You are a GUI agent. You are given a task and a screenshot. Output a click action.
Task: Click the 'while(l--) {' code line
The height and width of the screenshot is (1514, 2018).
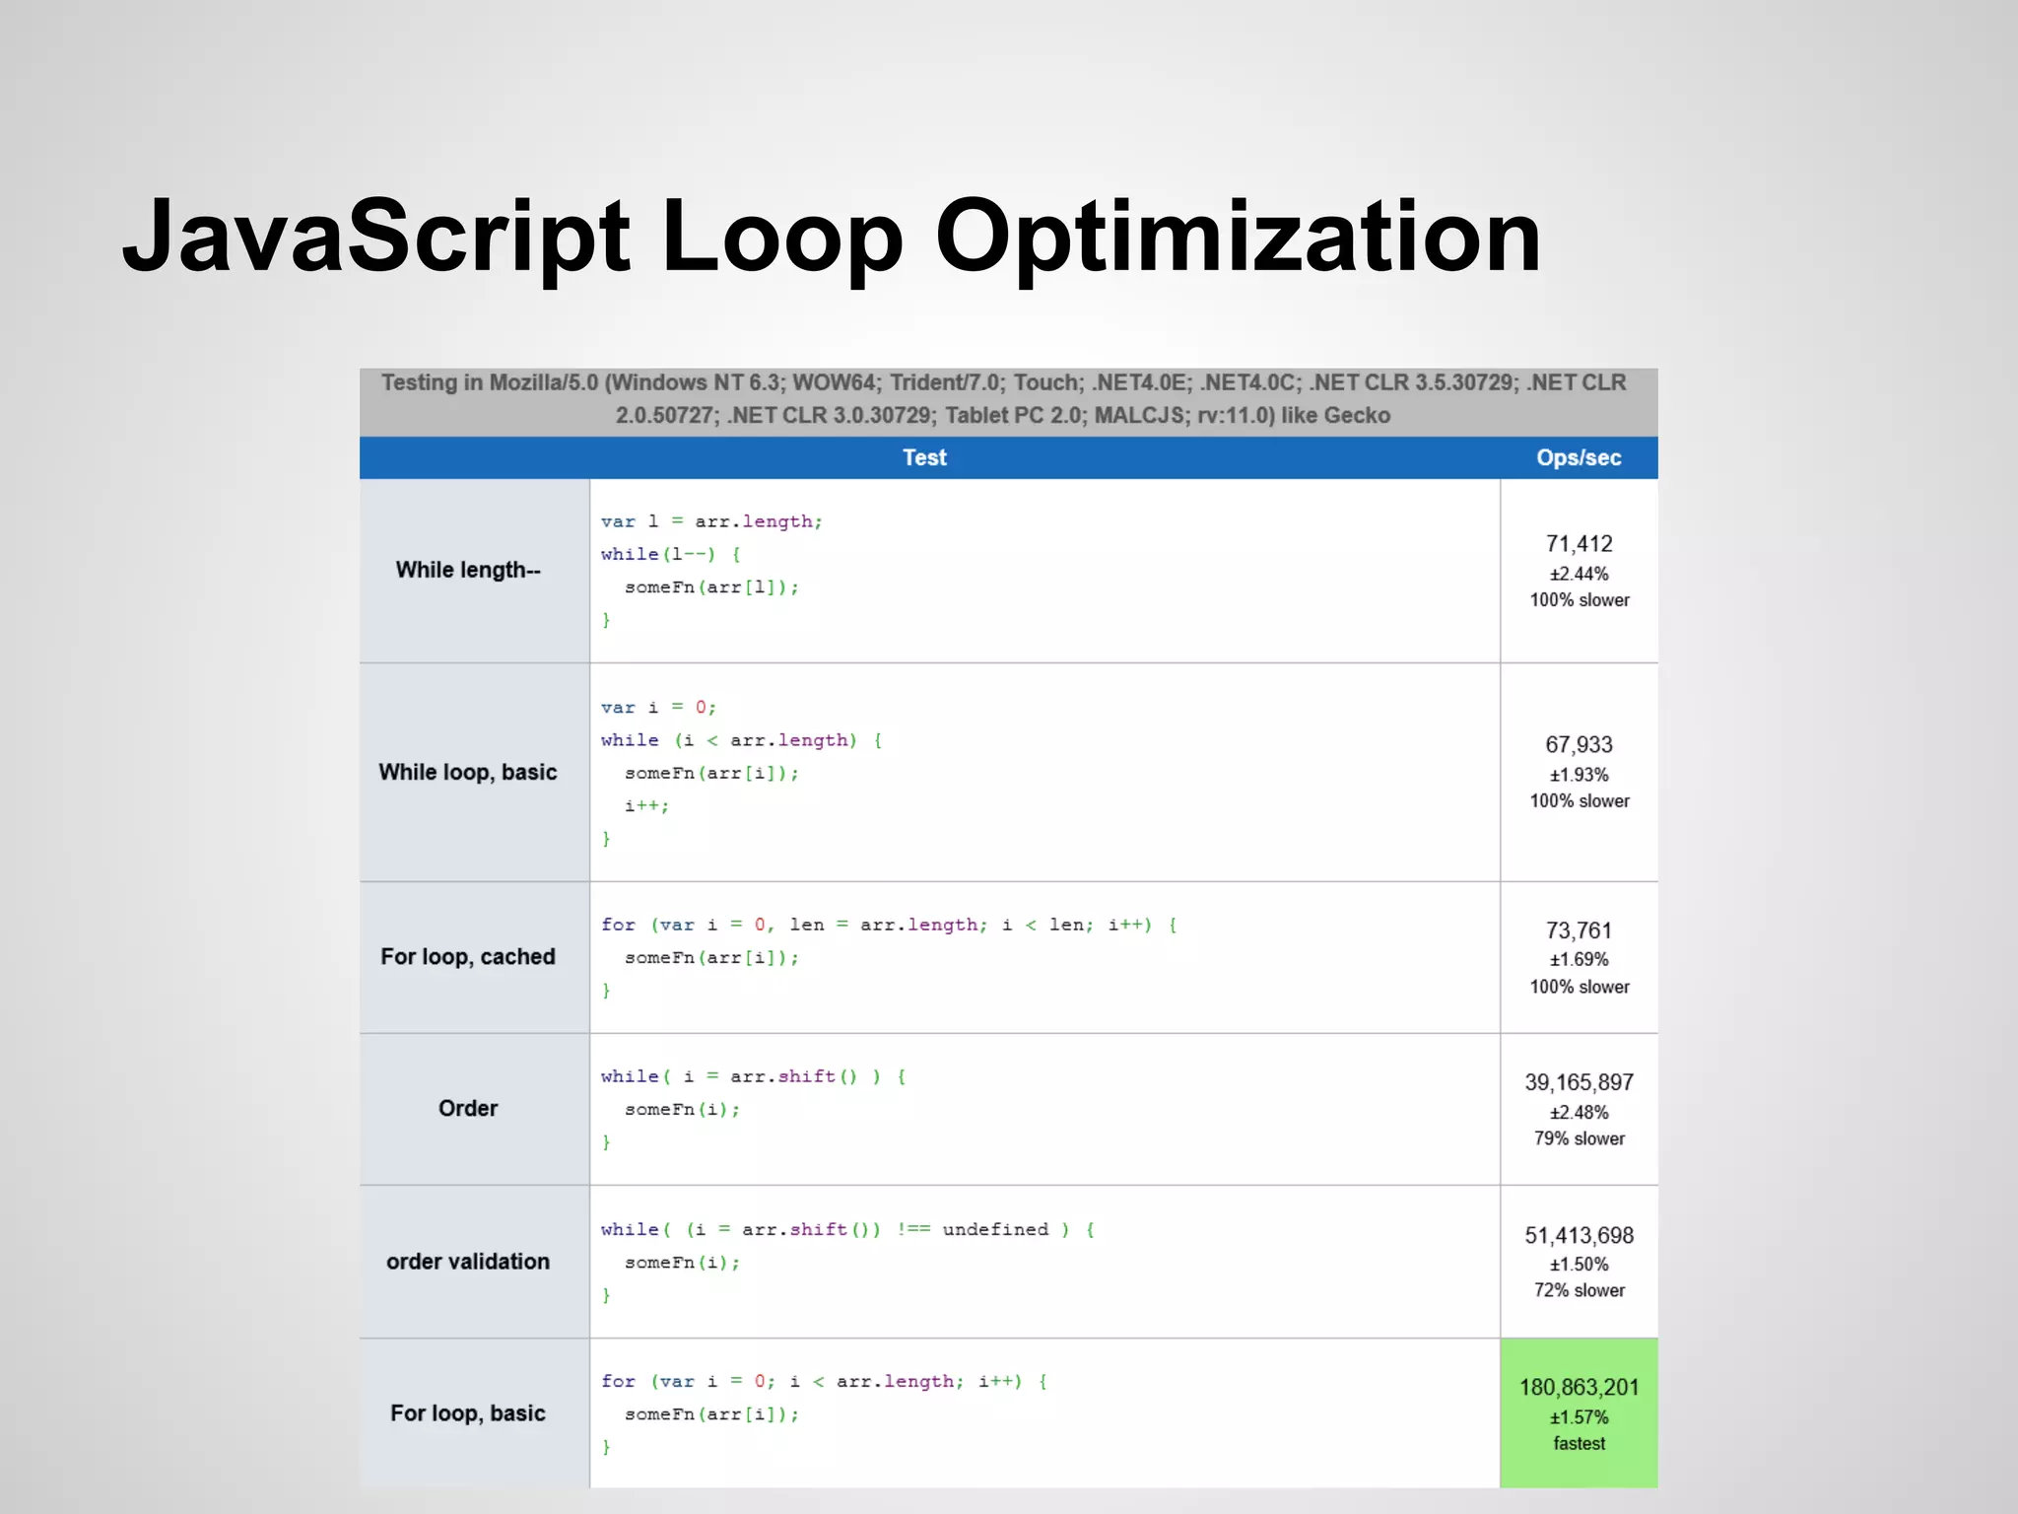click(671, 554)
